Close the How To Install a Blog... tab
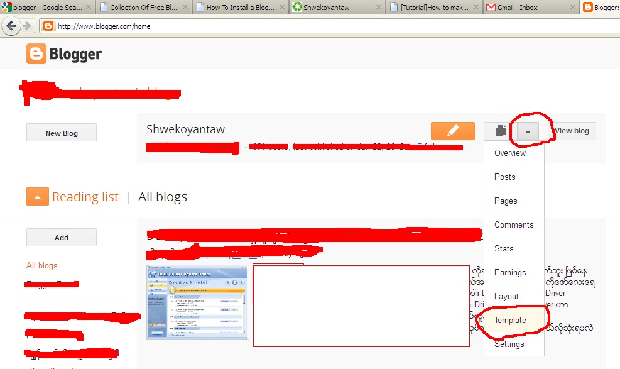This screenshot has width=620, height=369. click(x=282, y=7)
